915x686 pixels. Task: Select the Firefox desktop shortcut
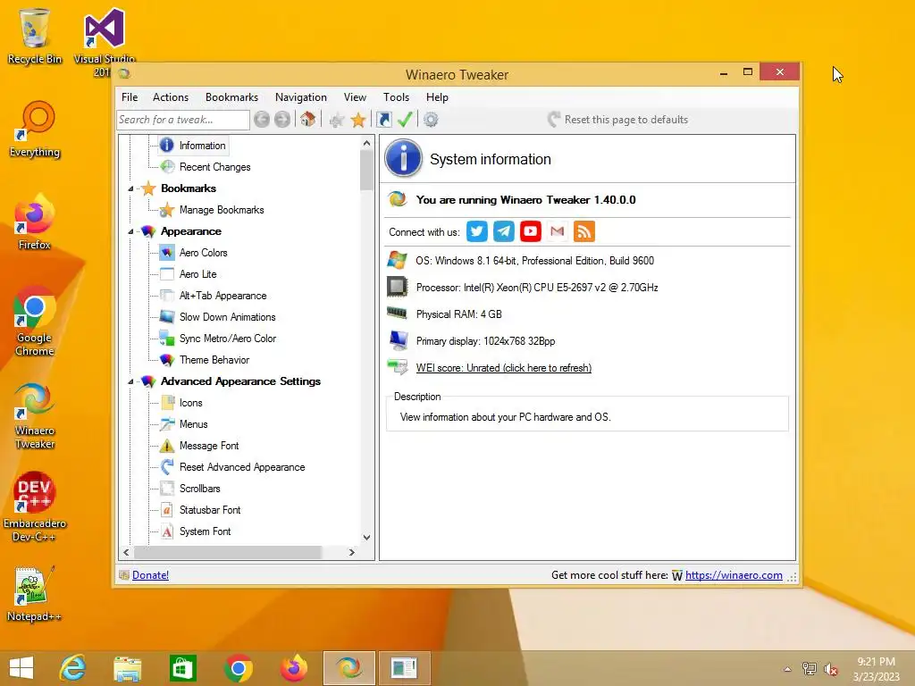tap(35, 222)
